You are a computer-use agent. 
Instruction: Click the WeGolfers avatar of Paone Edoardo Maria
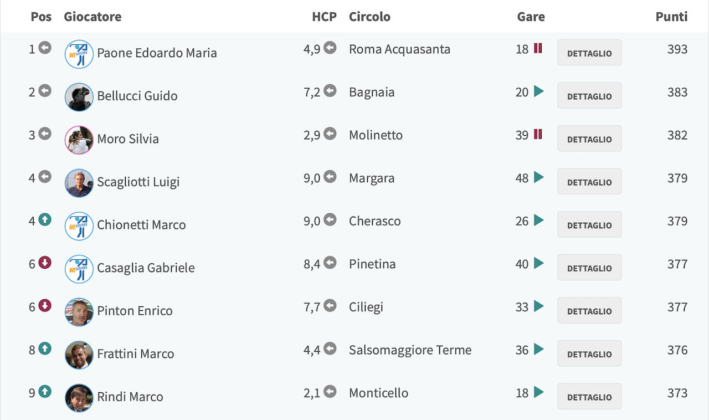point(79,54)
